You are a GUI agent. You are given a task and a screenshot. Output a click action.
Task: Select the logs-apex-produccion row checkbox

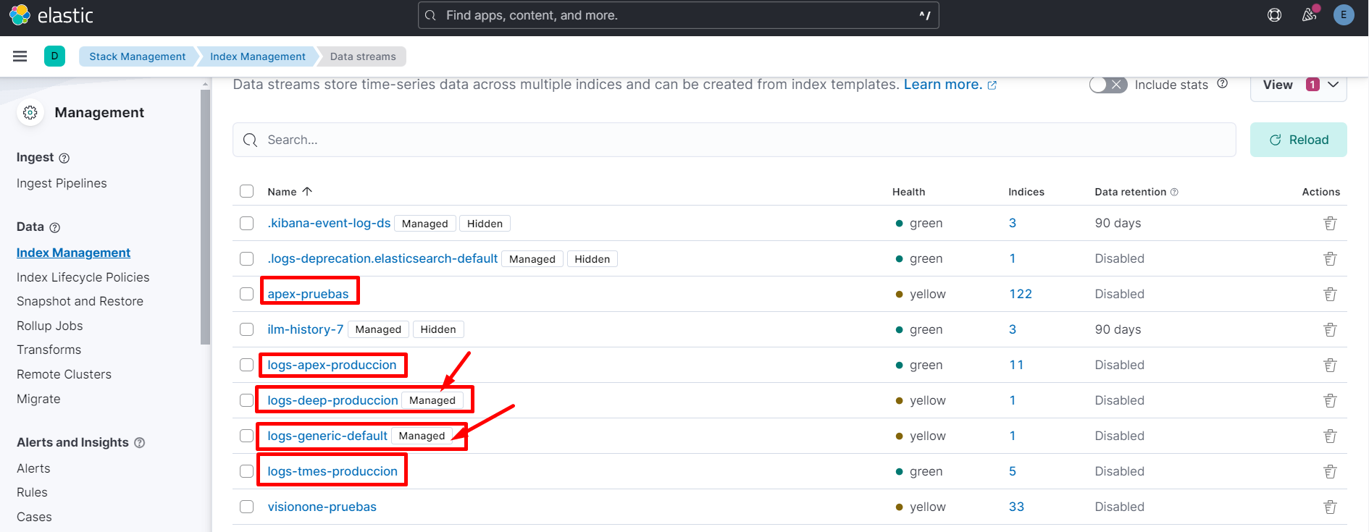click(x=247, y=365)
